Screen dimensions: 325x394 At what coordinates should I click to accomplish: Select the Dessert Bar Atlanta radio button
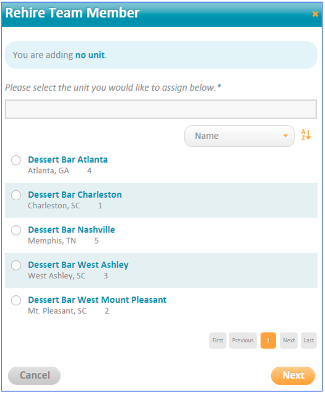coord(16,160)
